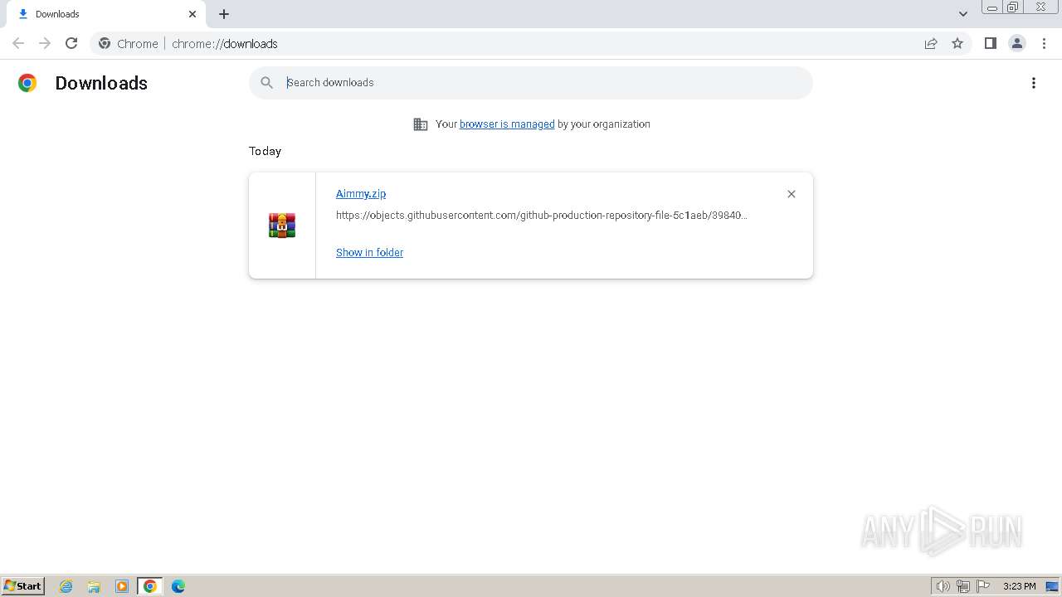Viewport: 1062px width, 597px height.
Task: Click the magnifier icon in search downloads
Action: pos(266,83)
